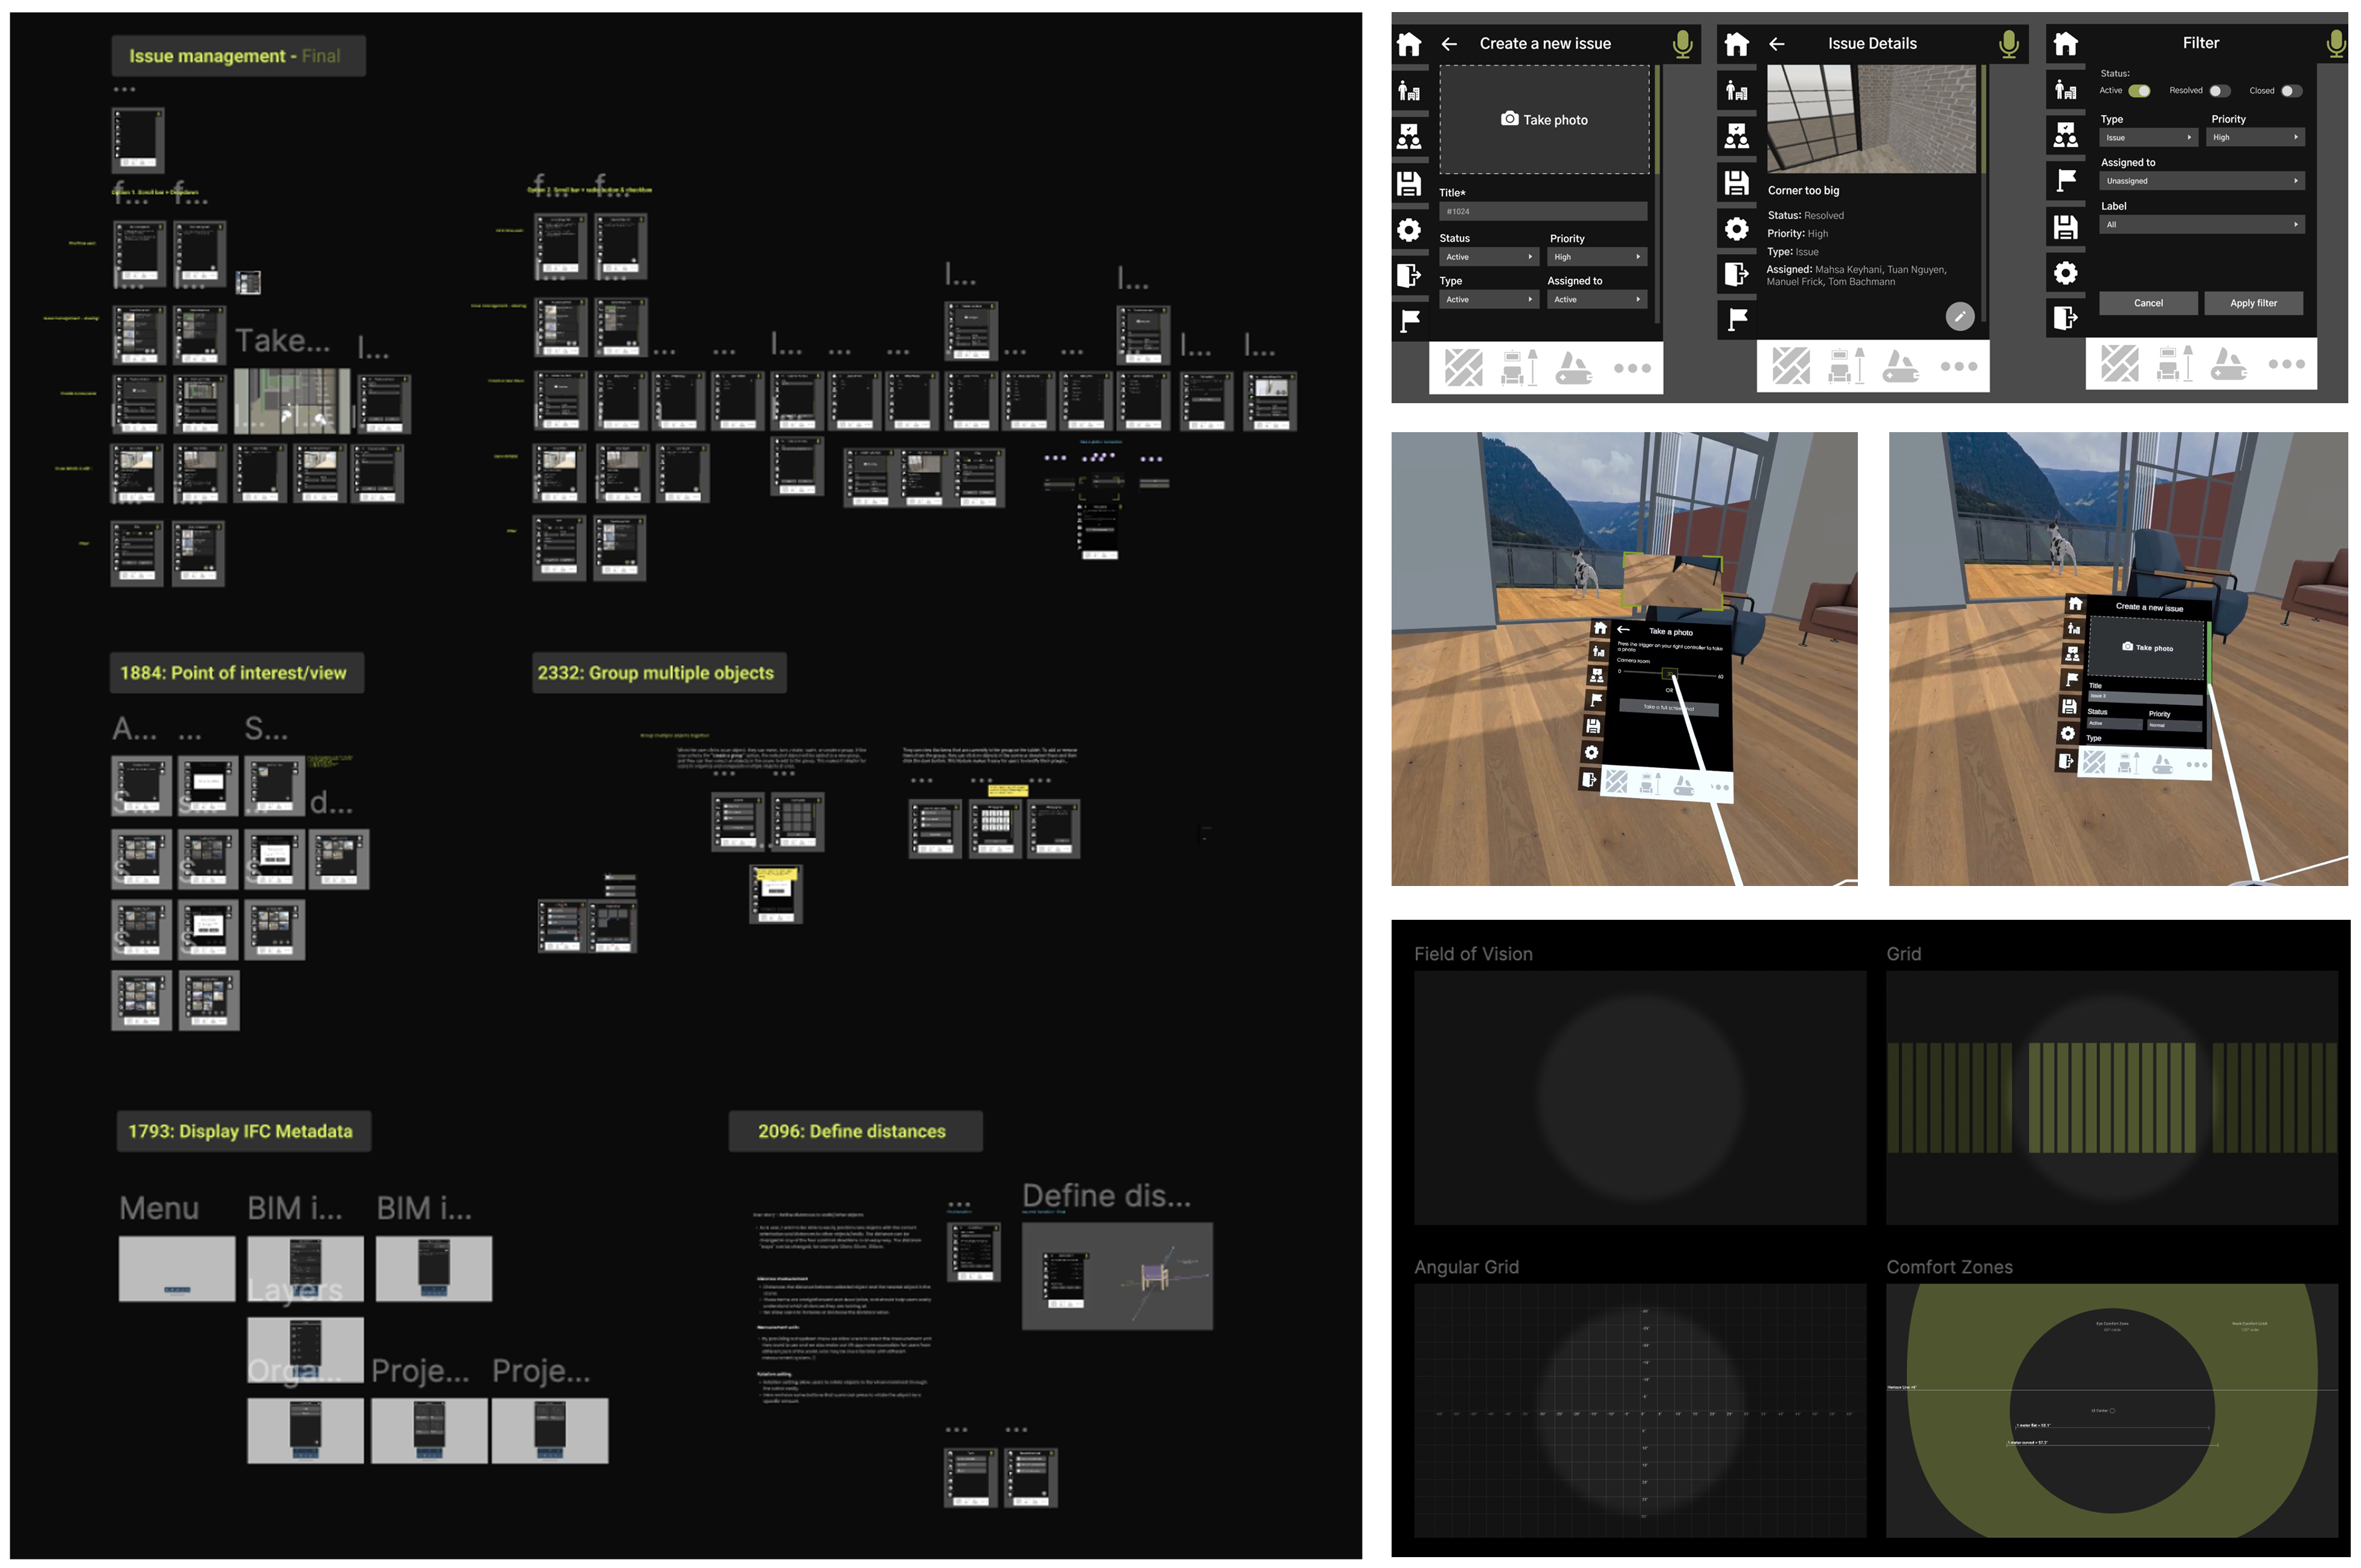Open the Priority dropdown in Filter panel
The height and width of the screenshot is (1568, 2361).
click(x=2255, y=137)
